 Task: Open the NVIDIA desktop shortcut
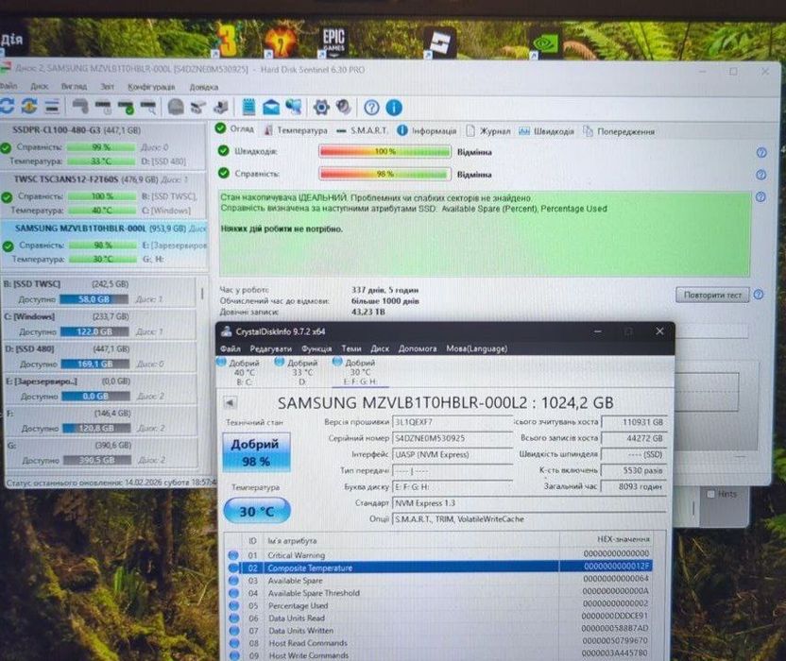click(545, 43)
